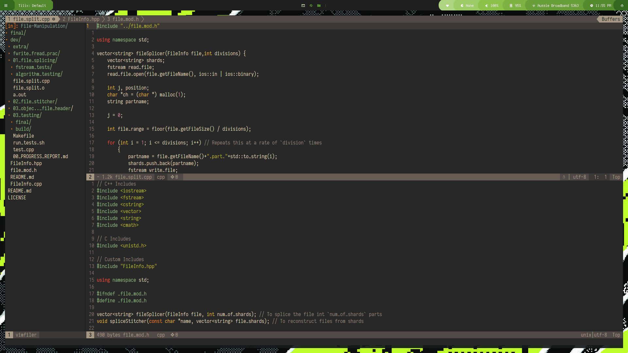This screenshot has width=628, height=353.
Task: Switch to the file_split.cpp buffer tab
Action: tap(31, 19)
